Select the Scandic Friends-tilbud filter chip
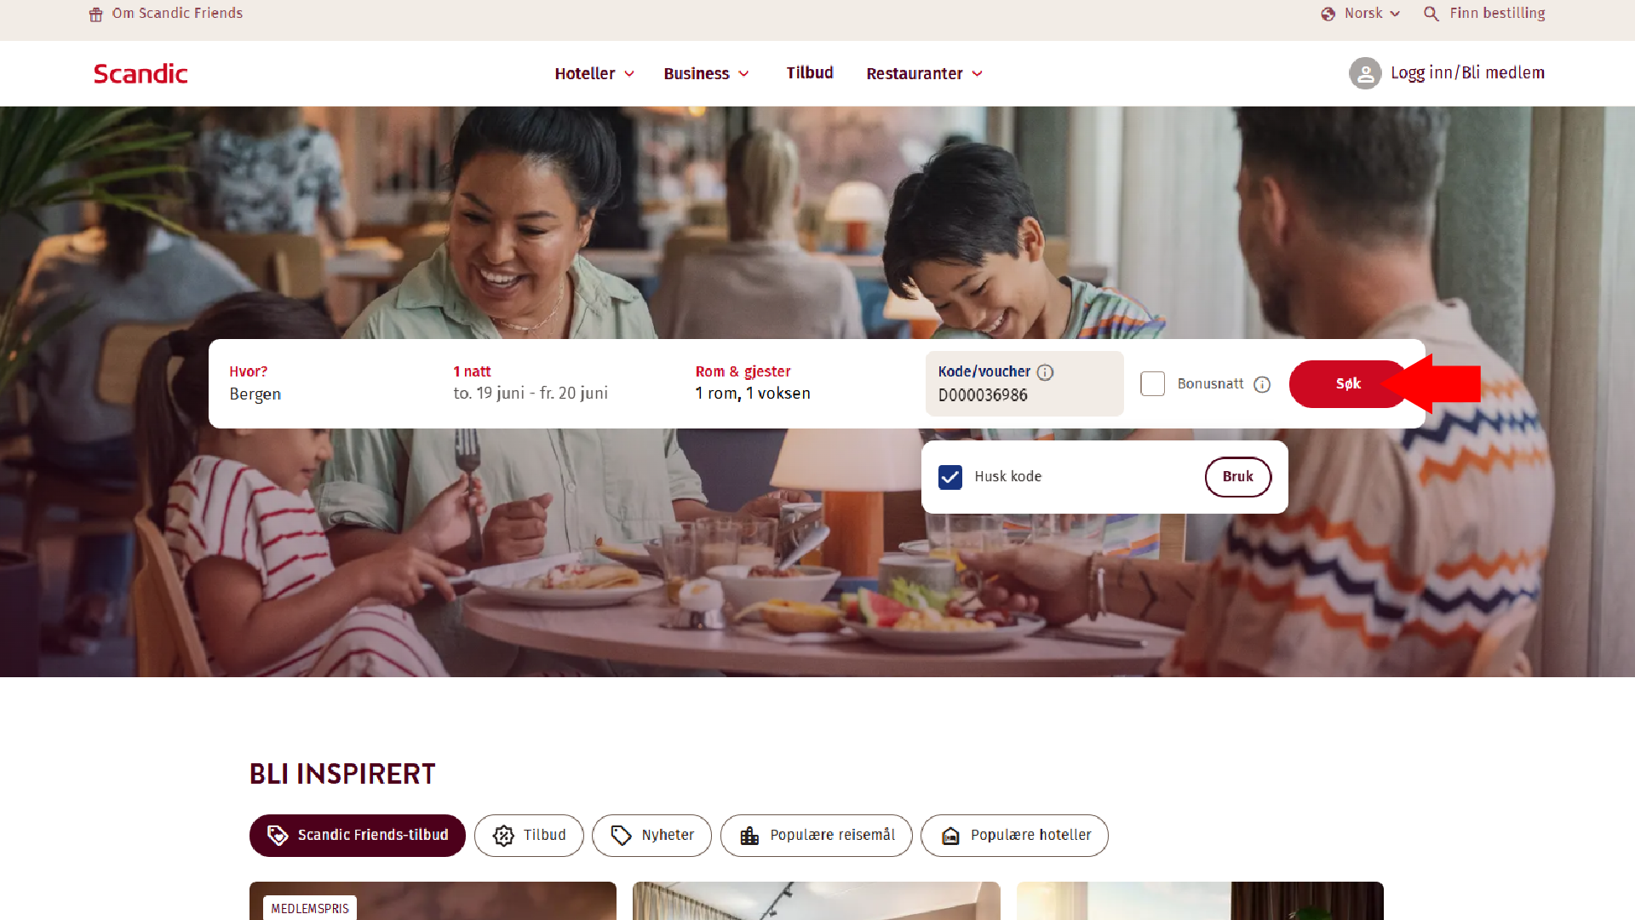 pyautogui.click(x=358, y=836)
